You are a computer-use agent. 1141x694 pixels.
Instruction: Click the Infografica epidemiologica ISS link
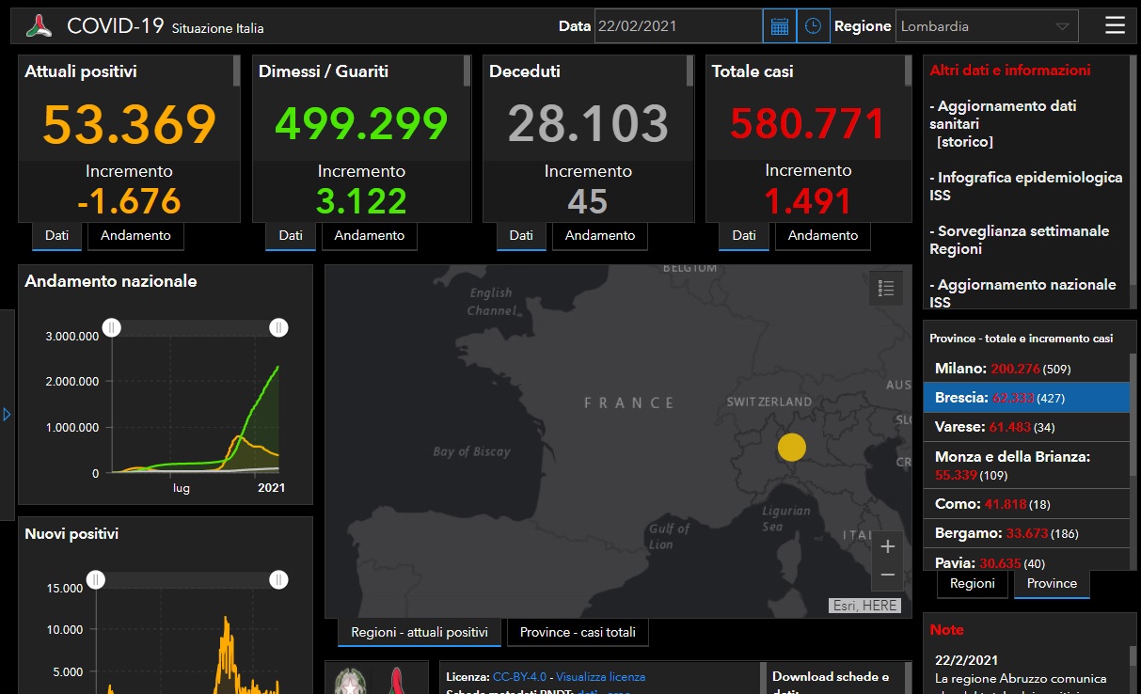pyautogui.click(x=1025, y=186)
